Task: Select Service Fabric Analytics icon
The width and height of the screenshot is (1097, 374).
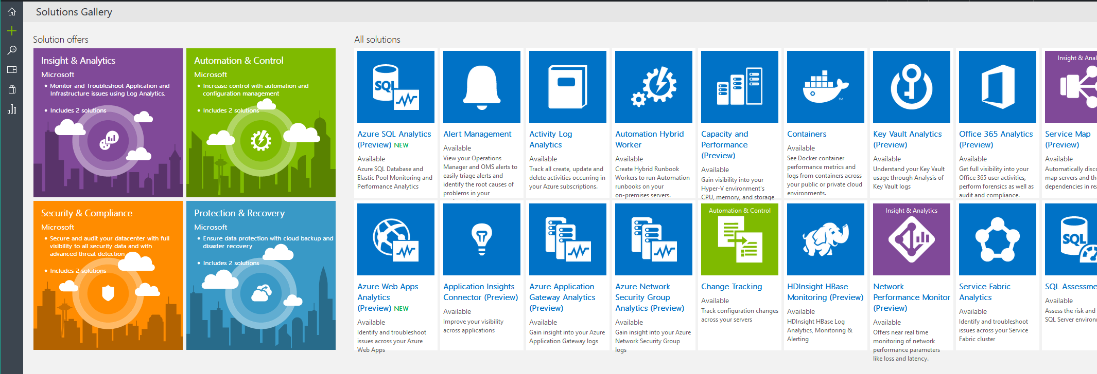Action: [998, 239]
